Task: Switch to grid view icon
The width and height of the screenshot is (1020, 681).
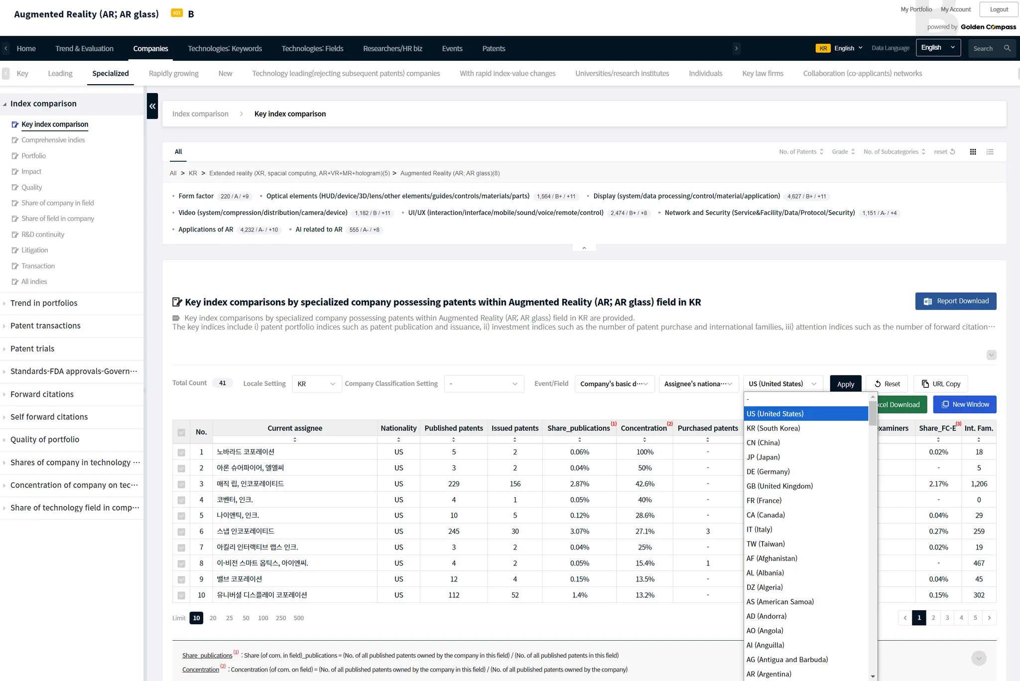Action: tap(973, 152)
